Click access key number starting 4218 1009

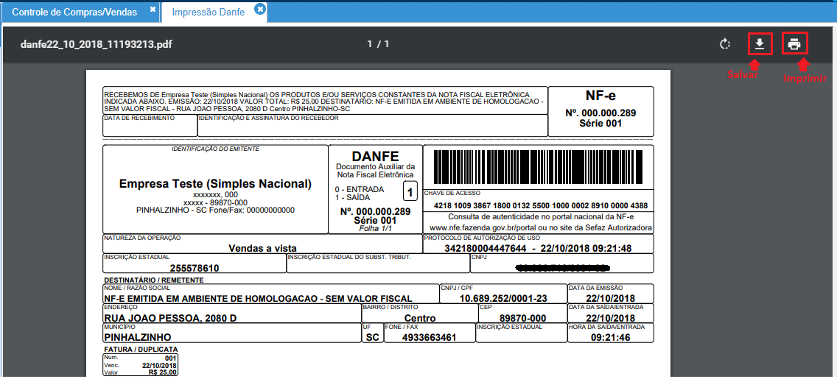[541, 205]
